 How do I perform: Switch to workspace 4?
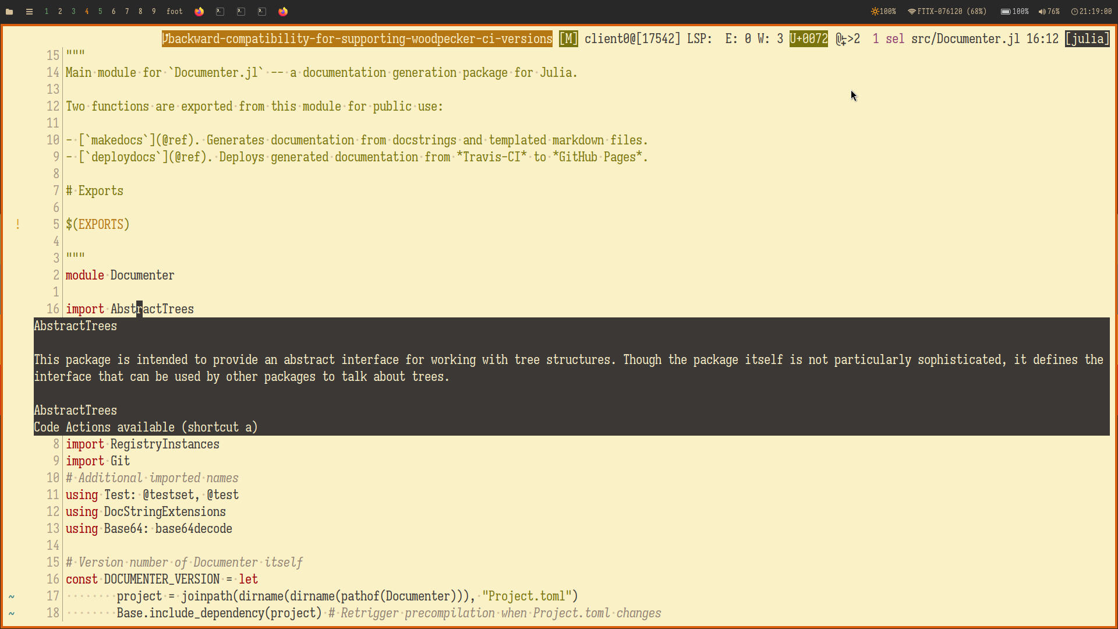[87, 12]
